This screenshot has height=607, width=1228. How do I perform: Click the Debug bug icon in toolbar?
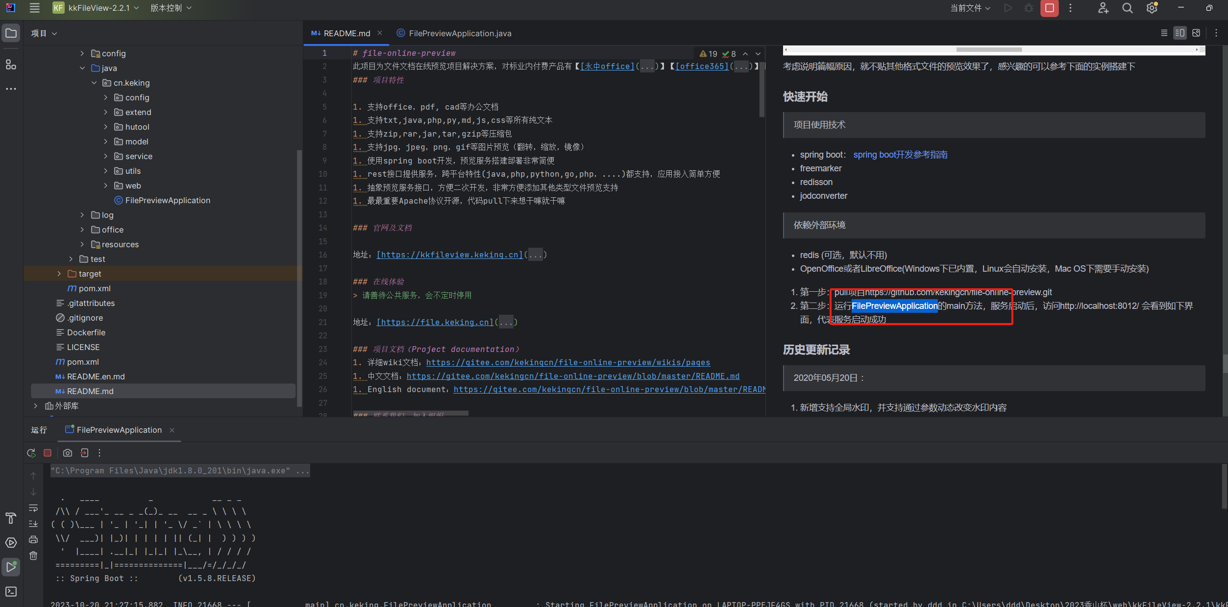(1029, 8)
